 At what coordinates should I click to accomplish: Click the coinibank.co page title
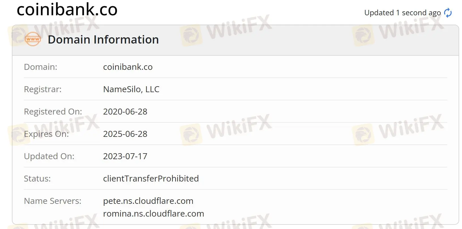(x=67, y=10)
